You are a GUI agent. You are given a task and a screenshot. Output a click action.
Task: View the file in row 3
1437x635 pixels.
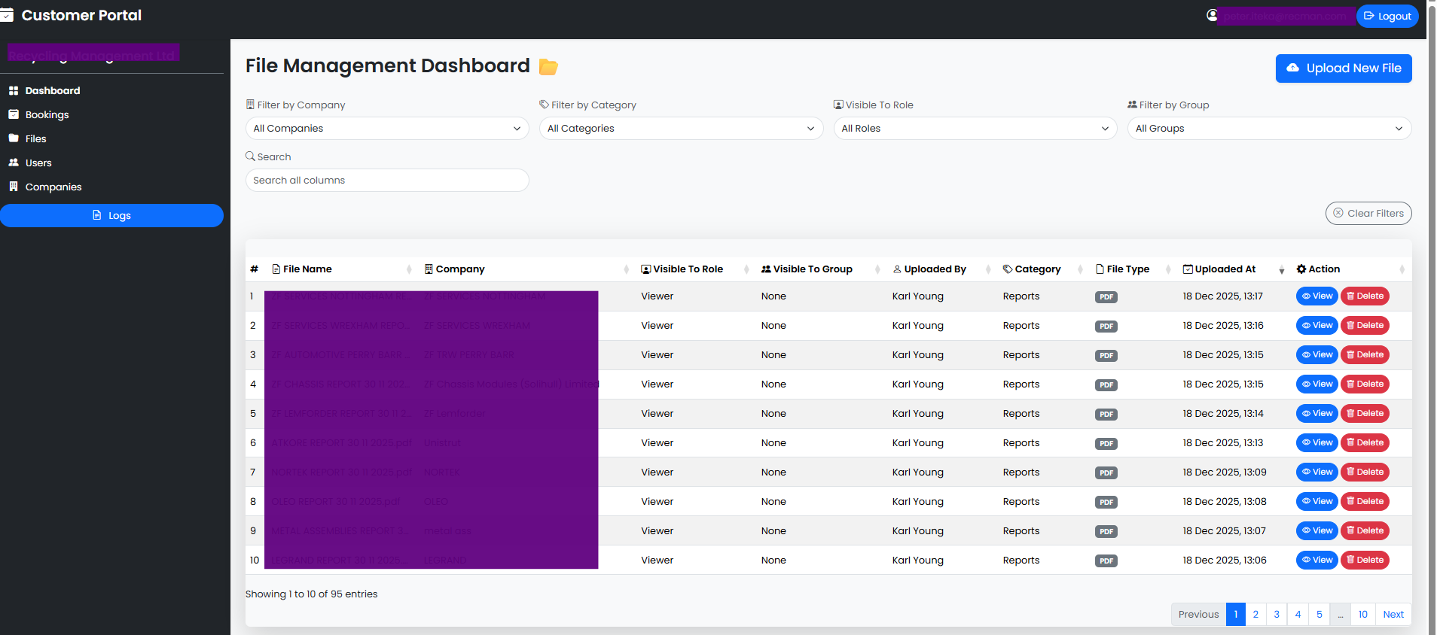click(x=1316, y=355)
